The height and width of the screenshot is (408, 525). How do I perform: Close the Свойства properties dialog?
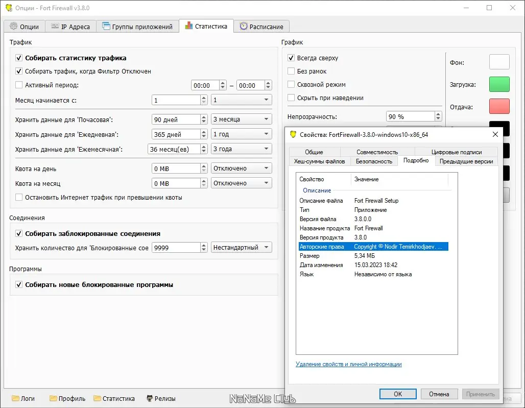(x=495, y=134)
